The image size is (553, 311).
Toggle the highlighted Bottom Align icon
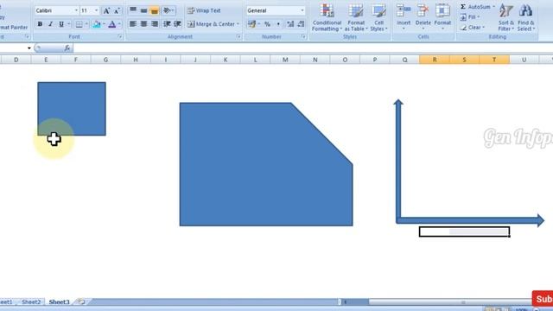(154, 10)
